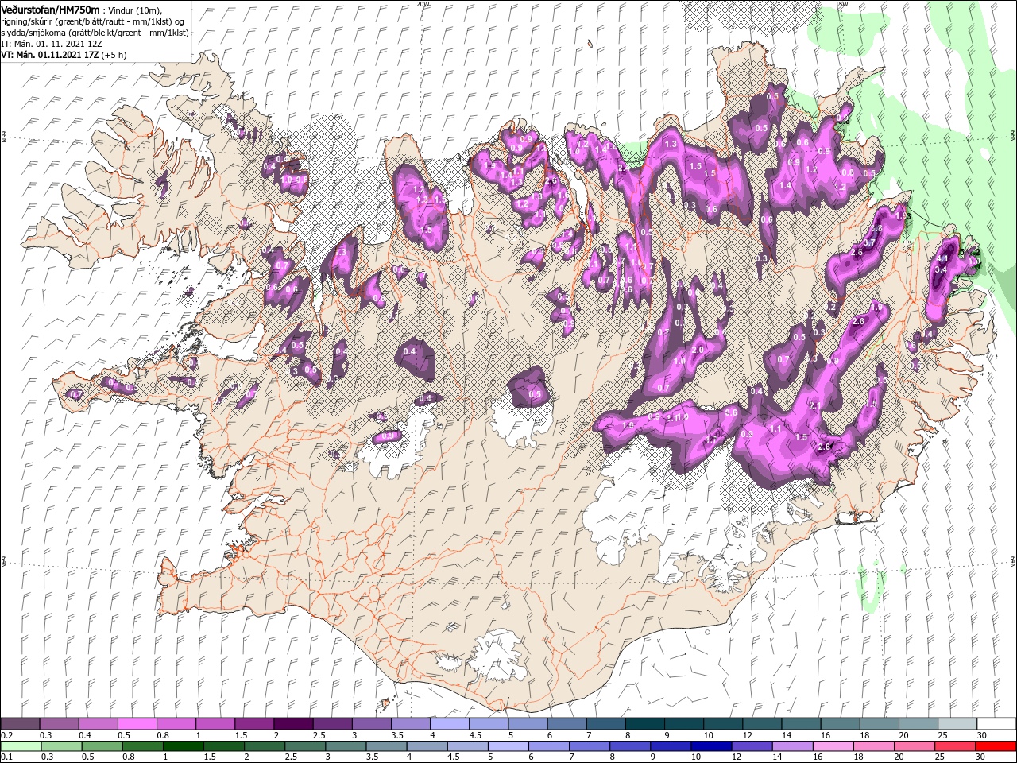Click the '4.1' snowfall value on the east coast

pos(943,259)
